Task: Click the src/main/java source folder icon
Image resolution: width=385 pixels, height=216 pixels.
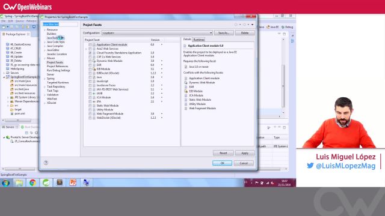Action: 12,81
